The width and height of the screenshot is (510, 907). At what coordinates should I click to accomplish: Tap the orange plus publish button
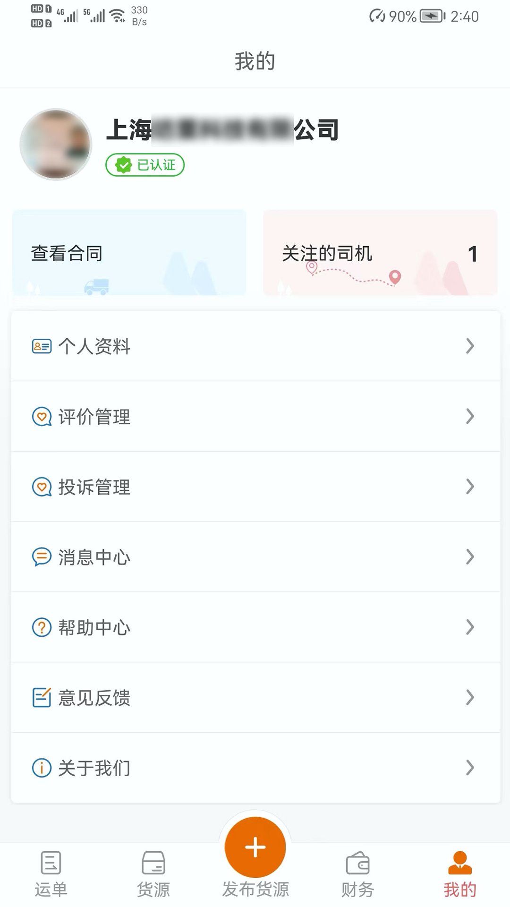255,847
